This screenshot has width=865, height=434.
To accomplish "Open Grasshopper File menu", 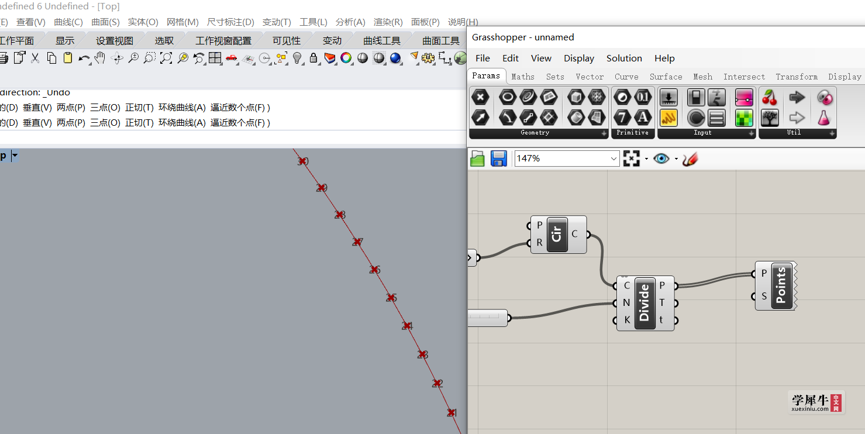I will [x=483, y=58].
